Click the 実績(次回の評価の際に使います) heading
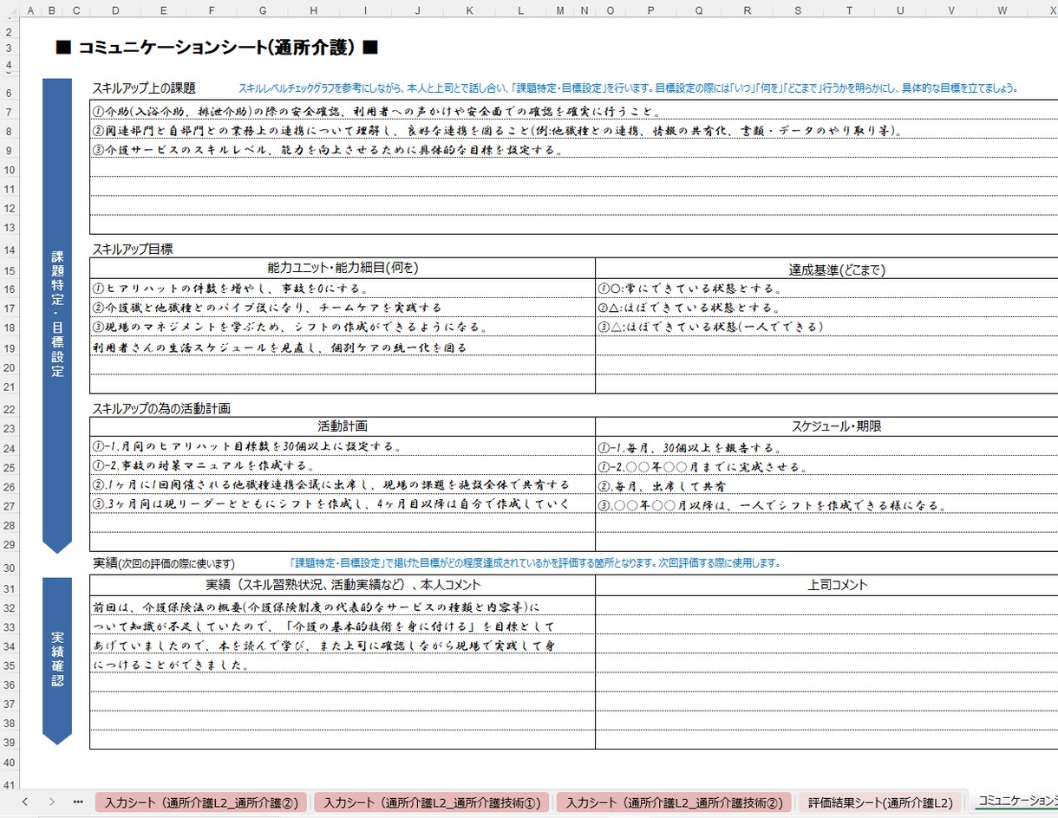Screen dimensions: 1058x818 click(x=163, y=564)
